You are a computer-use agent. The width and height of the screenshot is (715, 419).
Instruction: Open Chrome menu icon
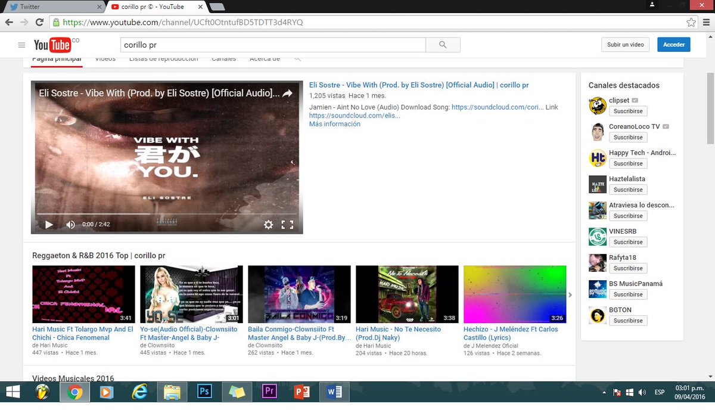point(706,23)
